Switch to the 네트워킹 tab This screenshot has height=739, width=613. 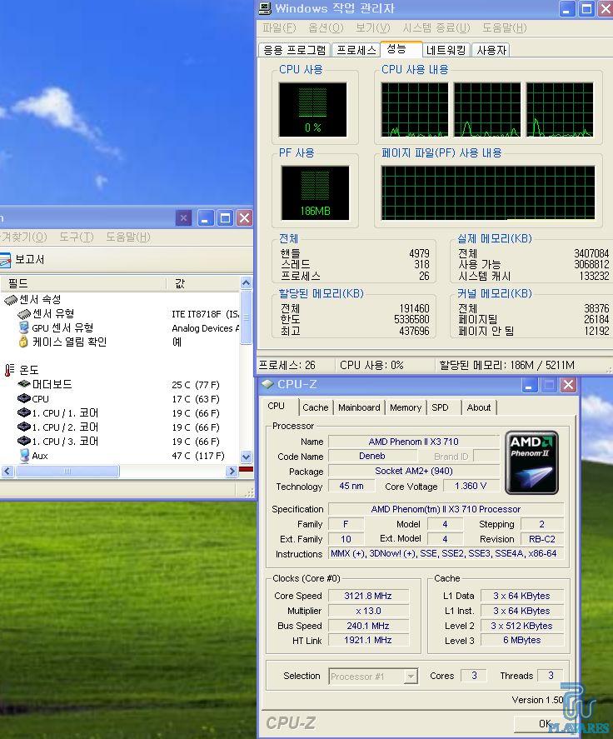446,50
